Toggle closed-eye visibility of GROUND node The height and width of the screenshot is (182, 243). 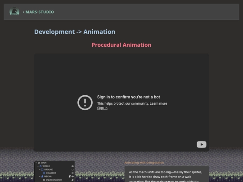pos(72,170)
